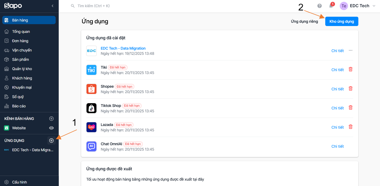The height and width of the screenshot is (186, 380).
Task: Open EDC Tech - Data Migra... in sidebar
Action: [33, 150]
